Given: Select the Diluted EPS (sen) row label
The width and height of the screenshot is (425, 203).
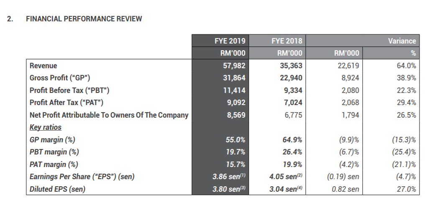Looking at the screenshot, I should point(57,189).
